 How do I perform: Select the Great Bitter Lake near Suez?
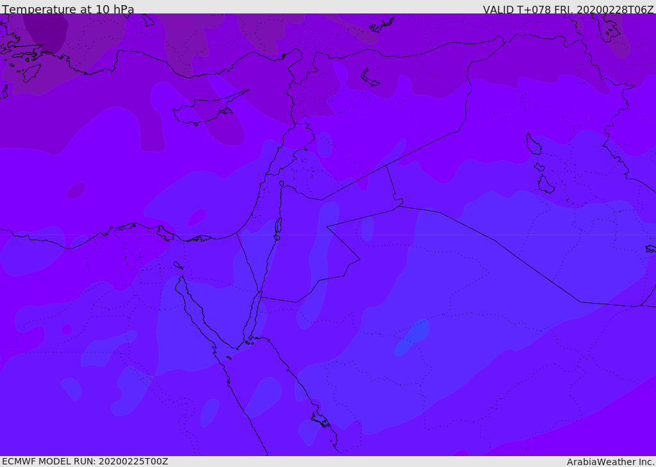[178, 265]
